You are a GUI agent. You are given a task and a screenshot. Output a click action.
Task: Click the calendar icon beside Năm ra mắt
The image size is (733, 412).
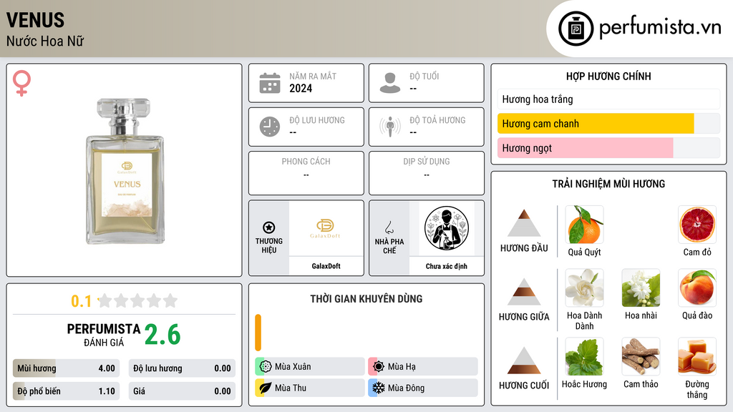point(270,83)
